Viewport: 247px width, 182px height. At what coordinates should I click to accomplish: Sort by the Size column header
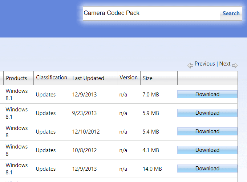pos(147,78)
